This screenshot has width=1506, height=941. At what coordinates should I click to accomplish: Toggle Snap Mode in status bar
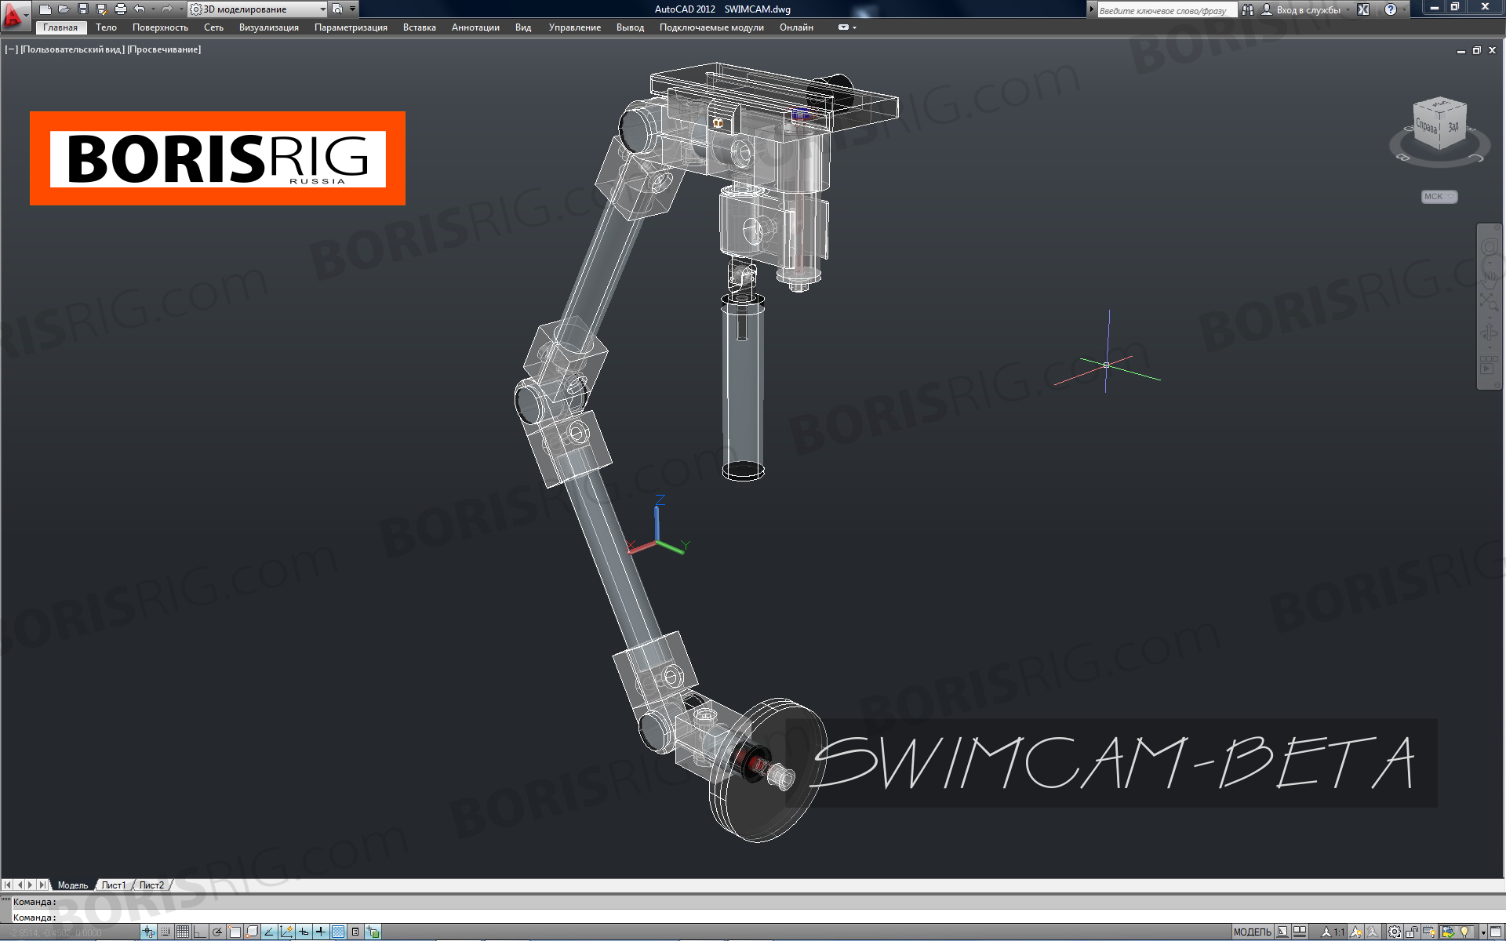coord(166,932)
